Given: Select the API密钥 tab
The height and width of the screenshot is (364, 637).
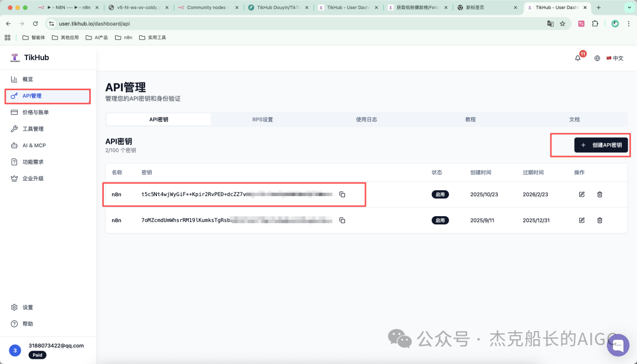Looking at the screenshot, I should 159,120.
